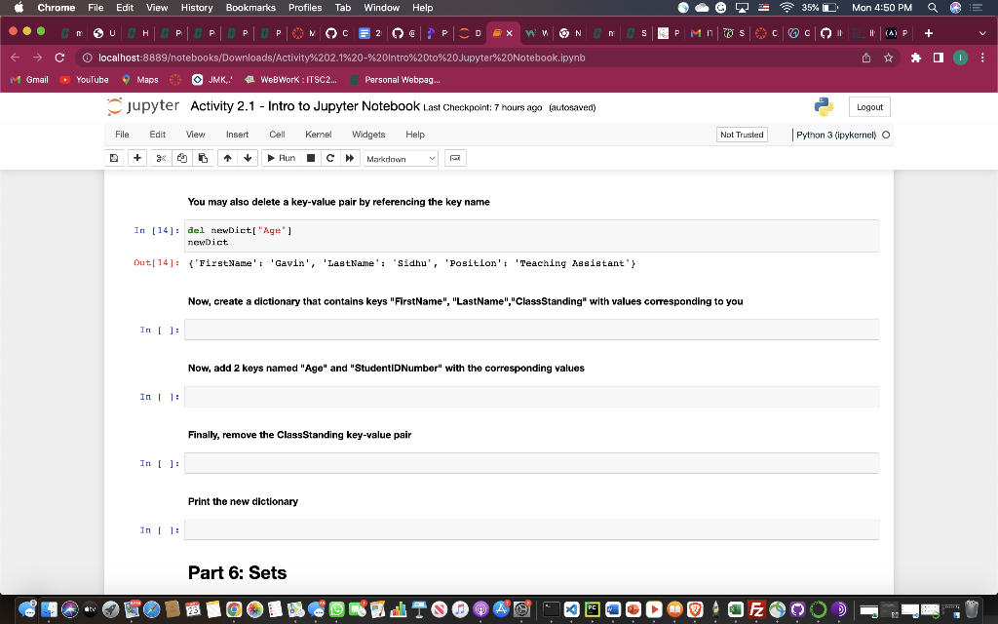998x624 pixels.
Task: Open the Cell menu in Jupyter
Action: coord(277,135)
